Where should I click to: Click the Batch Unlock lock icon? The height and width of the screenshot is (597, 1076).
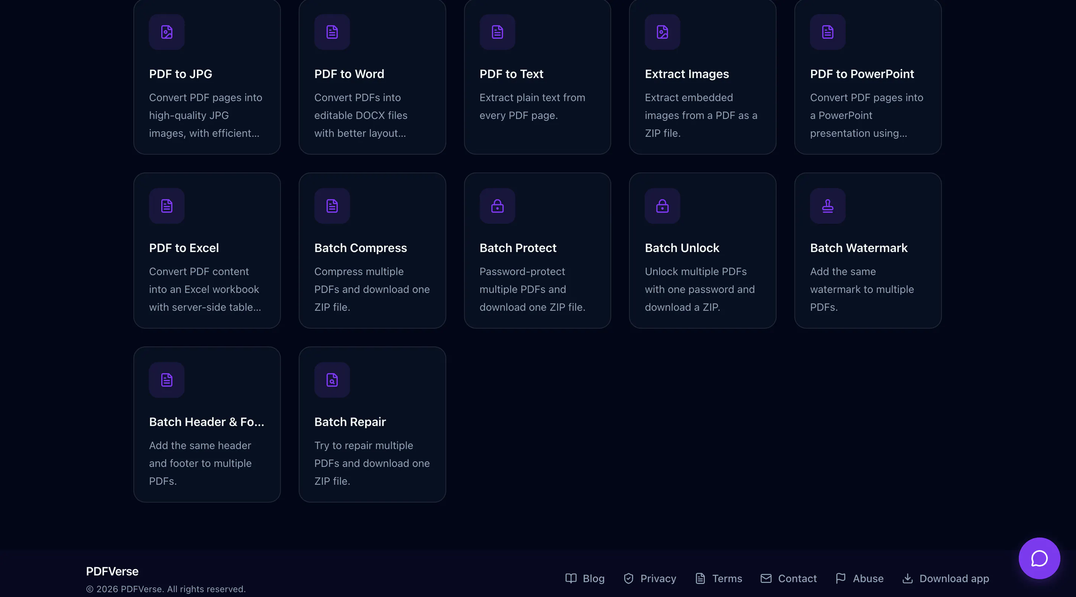[x=662, y=206]
